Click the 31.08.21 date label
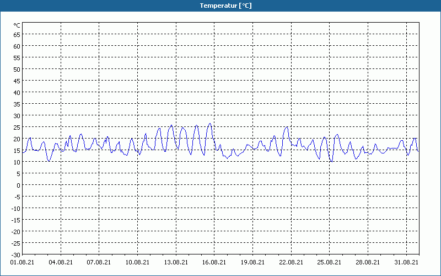 pos(406,262)
